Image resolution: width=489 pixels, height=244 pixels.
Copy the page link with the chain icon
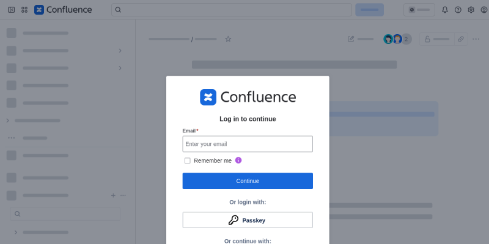click(461, 39)
